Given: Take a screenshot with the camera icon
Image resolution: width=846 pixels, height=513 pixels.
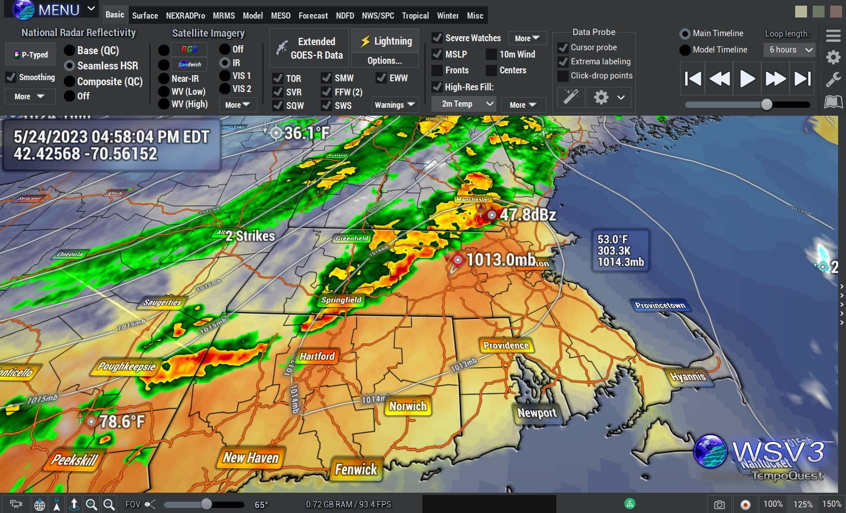Looking at the screenshot, I should click(x=719, y=505).
